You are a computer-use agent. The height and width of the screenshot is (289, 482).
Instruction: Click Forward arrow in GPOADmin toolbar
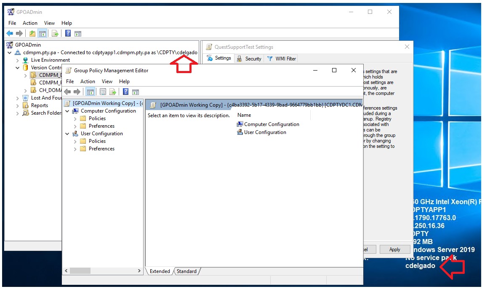(19, 34)
